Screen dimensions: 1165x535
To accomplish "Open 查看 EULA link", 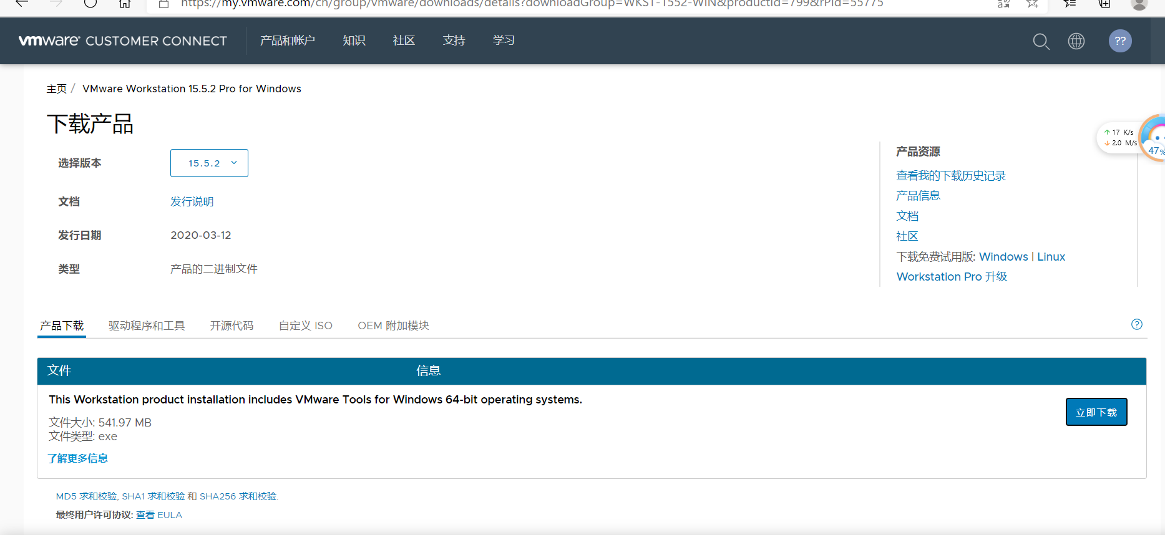I will pos(159,515).
